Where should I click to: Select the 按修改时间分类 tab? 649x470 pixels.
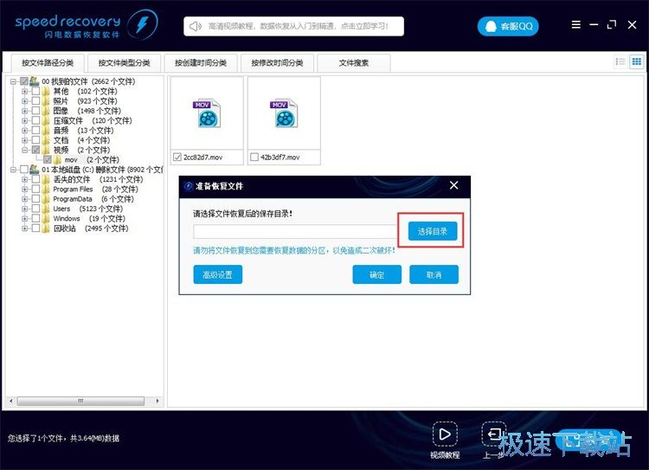277,63
